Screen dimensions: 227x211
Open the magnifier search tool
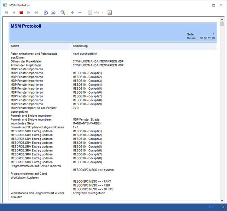click(x=63, y=12)
